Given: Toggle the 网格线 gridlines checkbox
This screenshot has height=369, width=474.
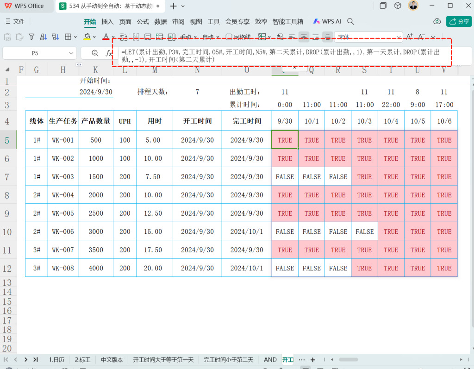Looking at the screenshot, I should (229, 37).
